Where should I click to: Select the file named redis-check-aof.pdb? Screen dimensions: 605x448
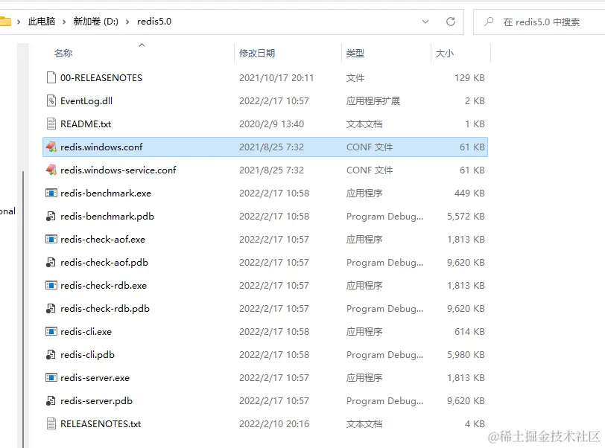[x=104, y=263]
